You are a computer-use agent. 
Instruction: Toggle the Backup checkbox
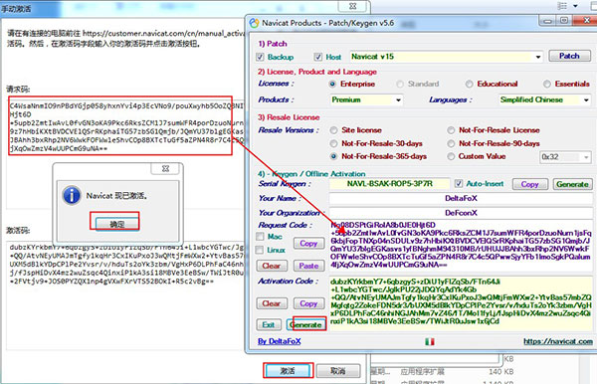(x=260, y=57)
